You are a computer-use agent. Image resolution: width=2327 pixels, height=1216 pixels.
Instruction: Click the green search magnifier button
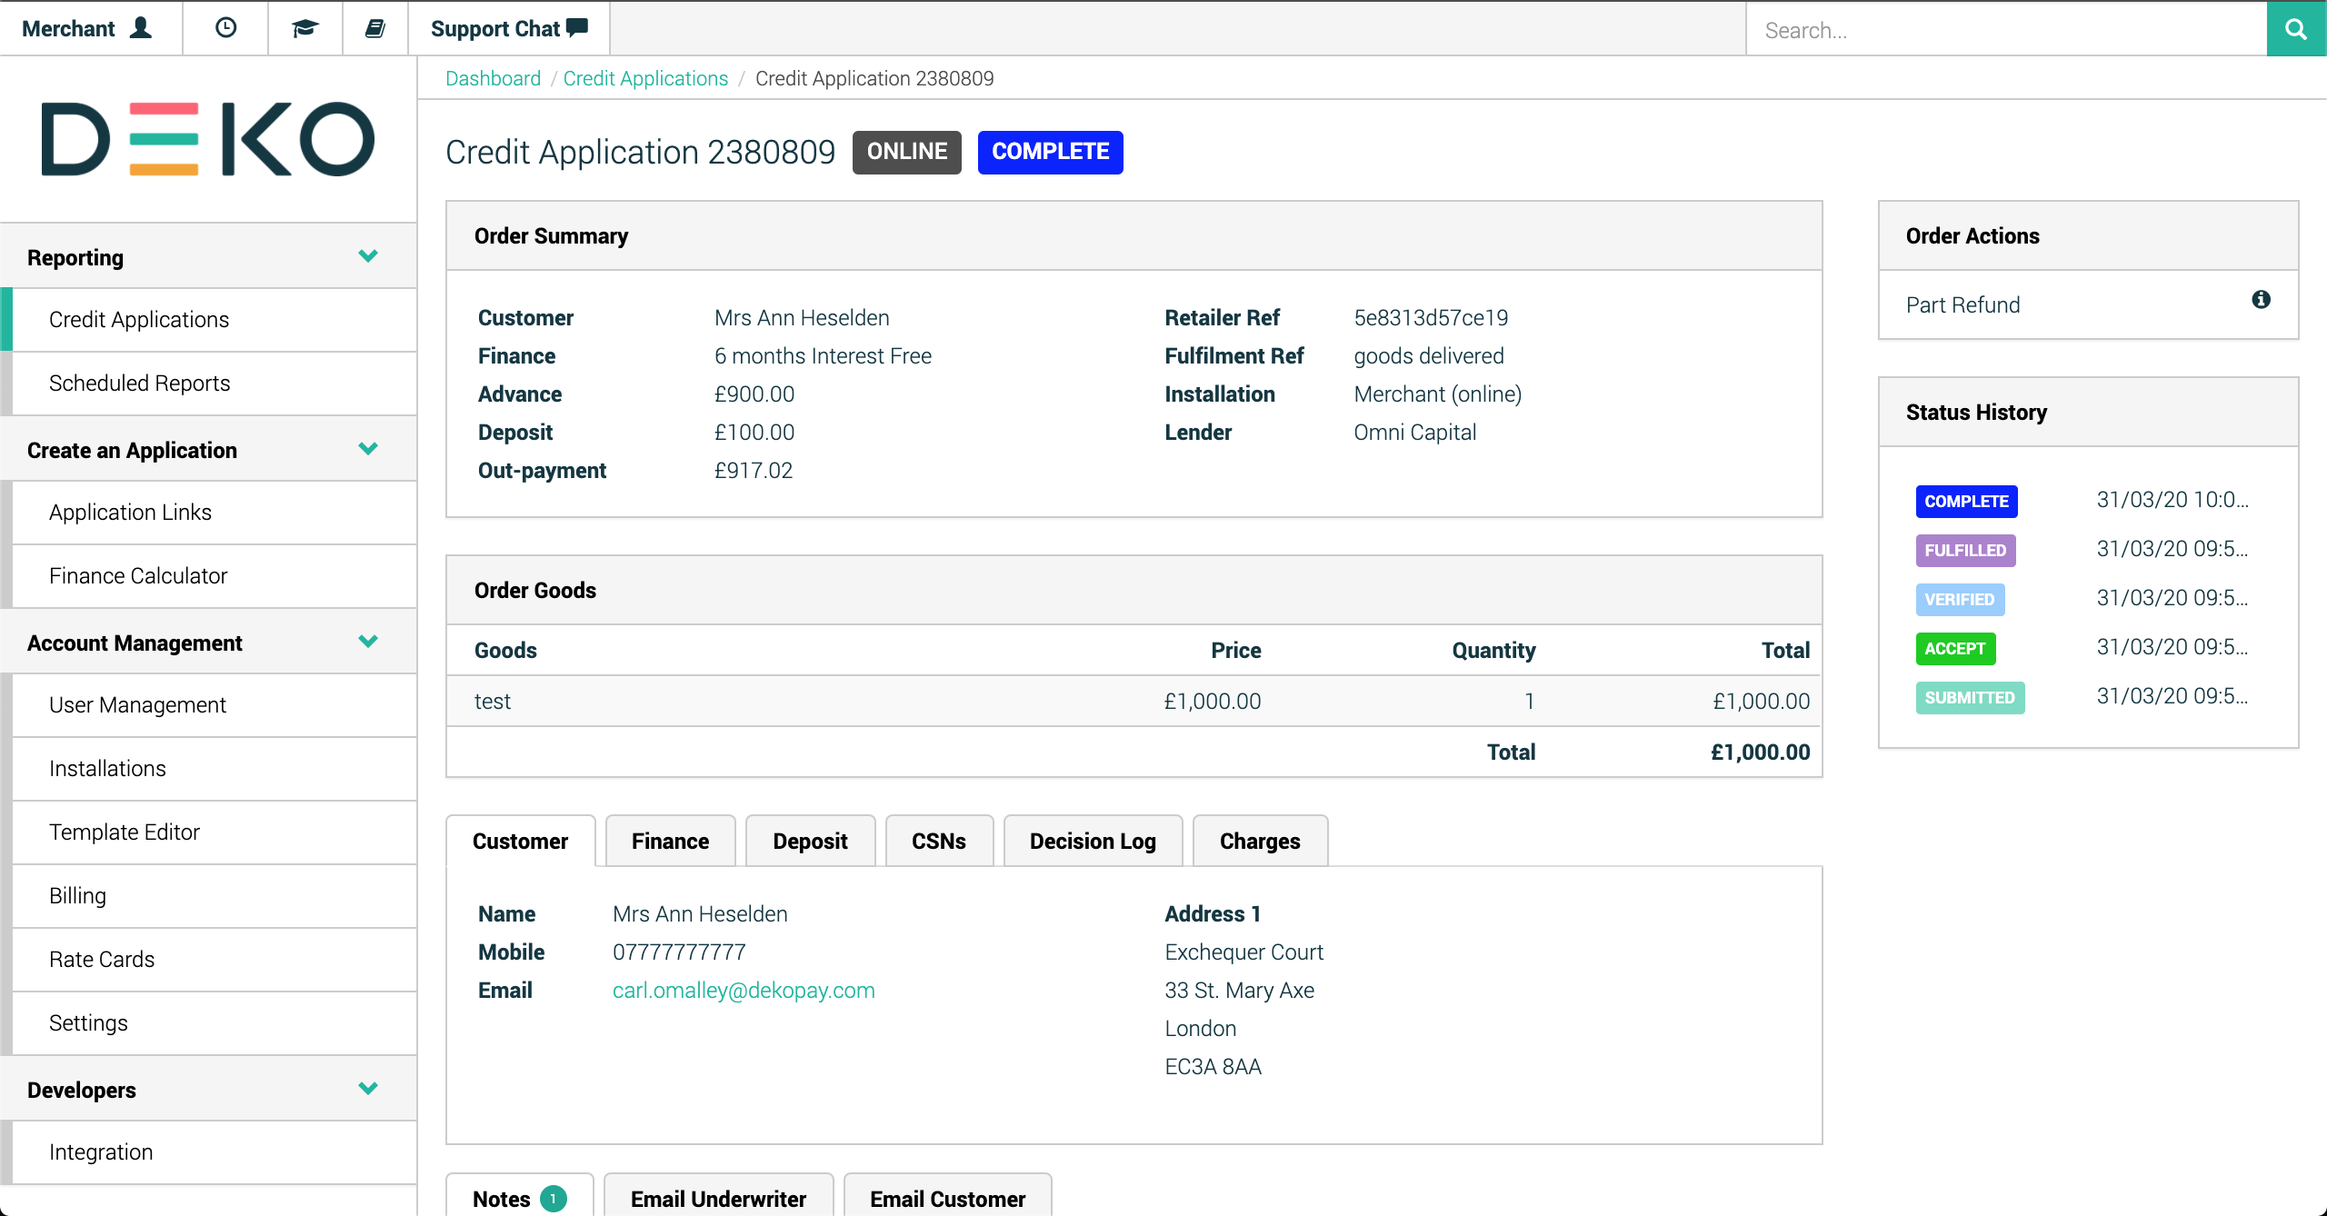click(2296, 29)
